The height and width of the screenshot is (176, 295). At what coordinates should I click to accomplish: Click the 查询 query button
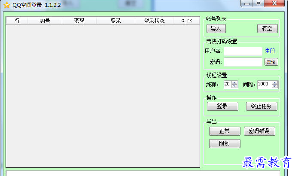271,62
